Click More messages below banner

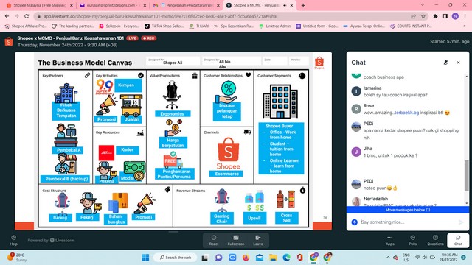point(408,210)
